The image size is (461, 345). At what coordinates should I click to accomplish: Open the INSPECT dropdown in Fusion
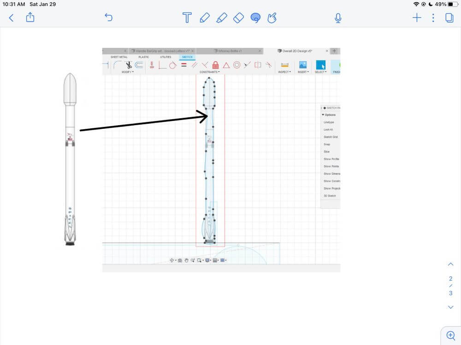pyautogui.click(x=284, y=72)
